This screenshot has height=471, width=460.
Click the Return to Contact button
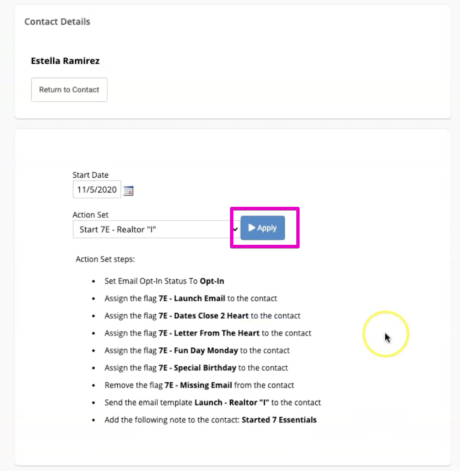[x=69, y=89]
